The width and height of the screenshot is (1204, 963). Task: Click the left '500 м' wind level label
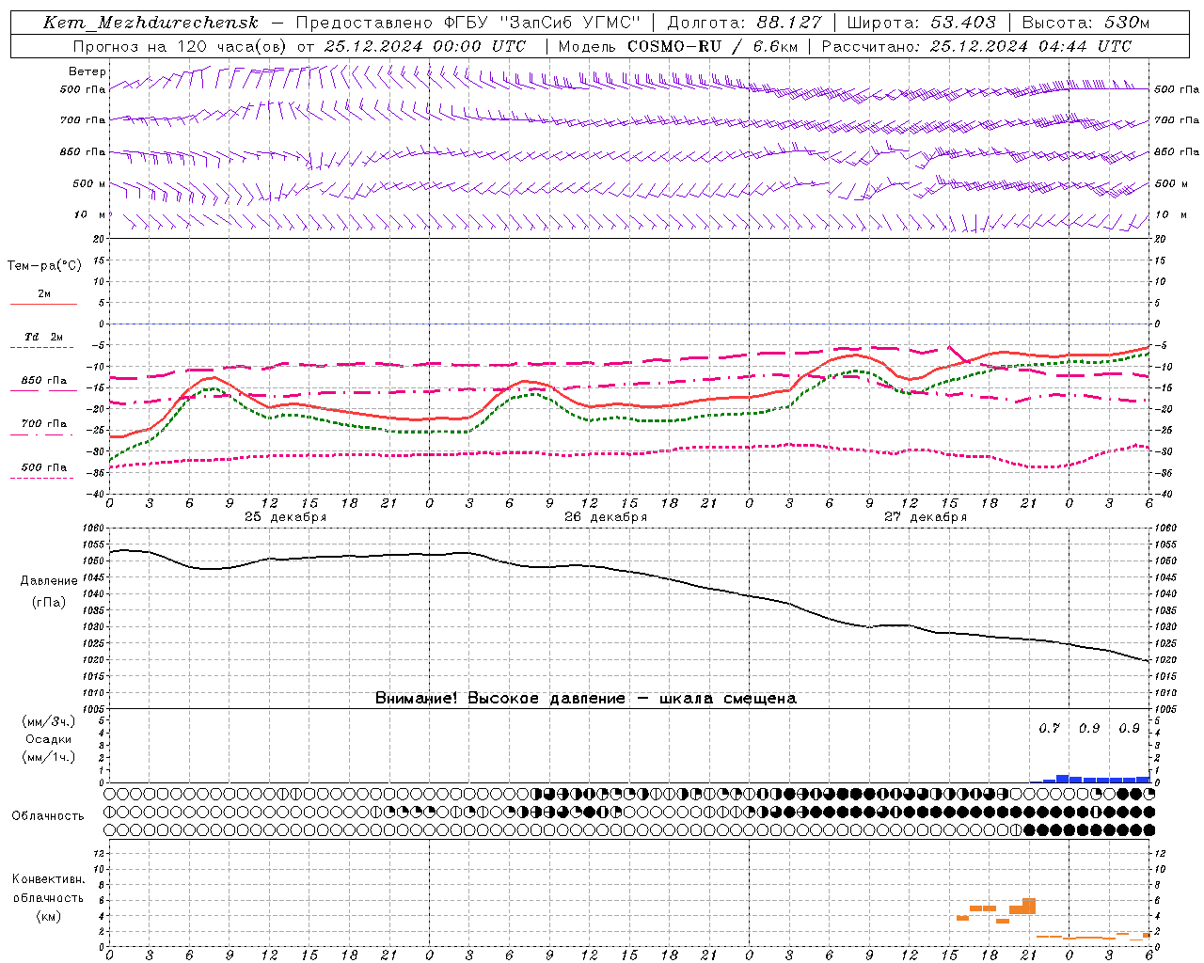89,183
